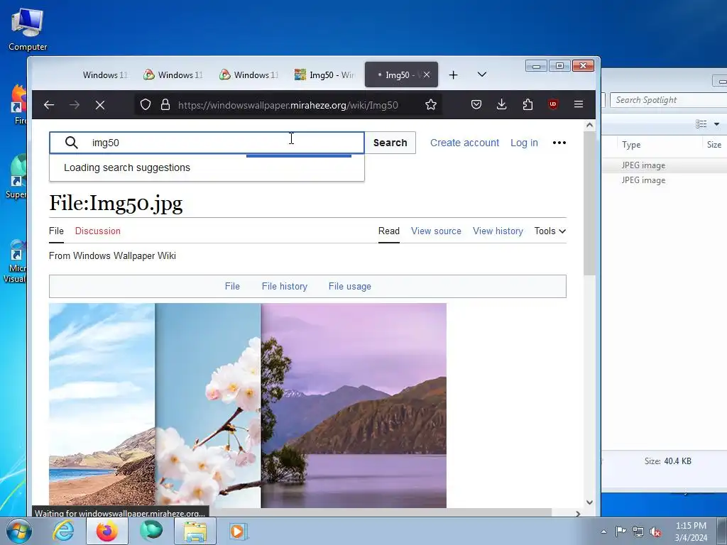727x545 pixels.
Task: Click the magnifier icon in wiki search box
Action: 72,143
